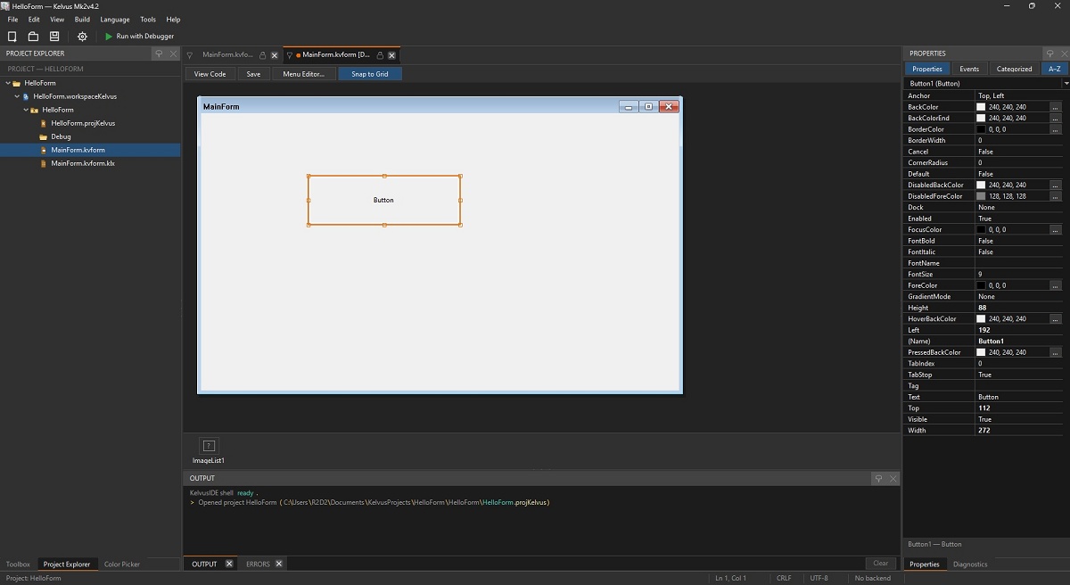Open BackColor ellipsis color editor
The height and width of the screenshot is (585, 1070).
pyautogui.click(x=1055, y=107)
